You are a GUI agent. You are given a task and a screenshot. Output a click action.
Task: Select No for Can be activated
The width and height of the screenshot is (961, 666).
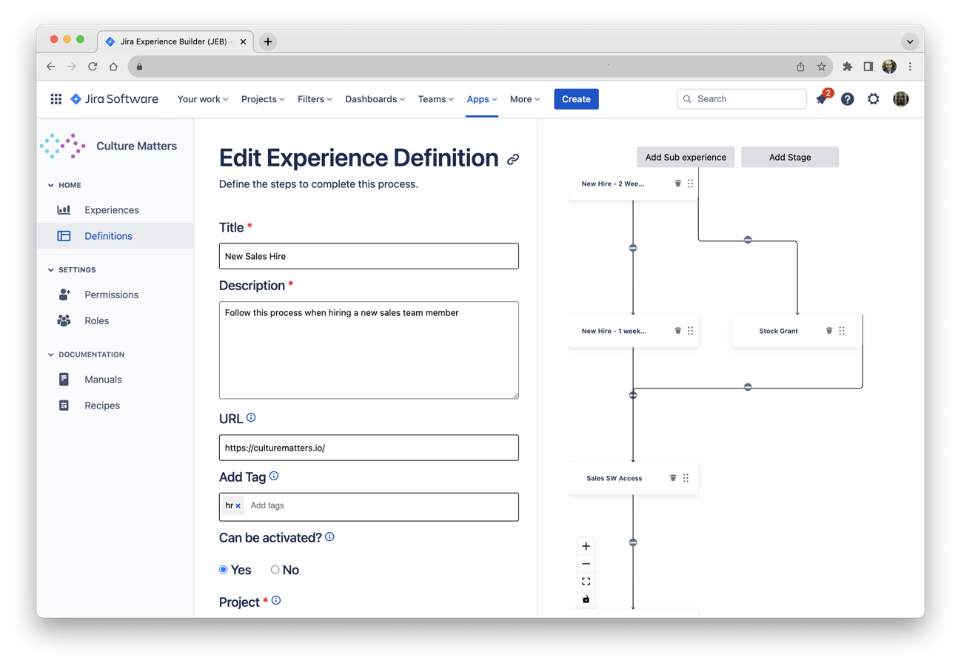(275, 570)
